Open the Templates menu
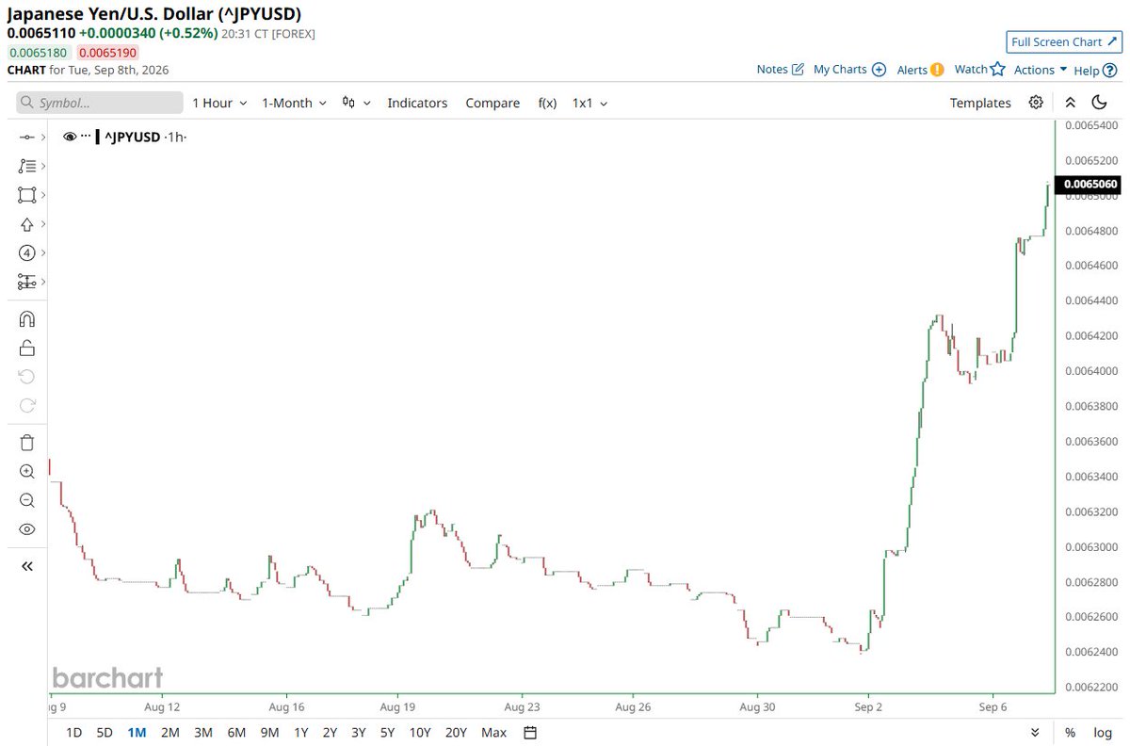Screen dimensions: 1130x746 pyautogui.click(x=980, y=103)
